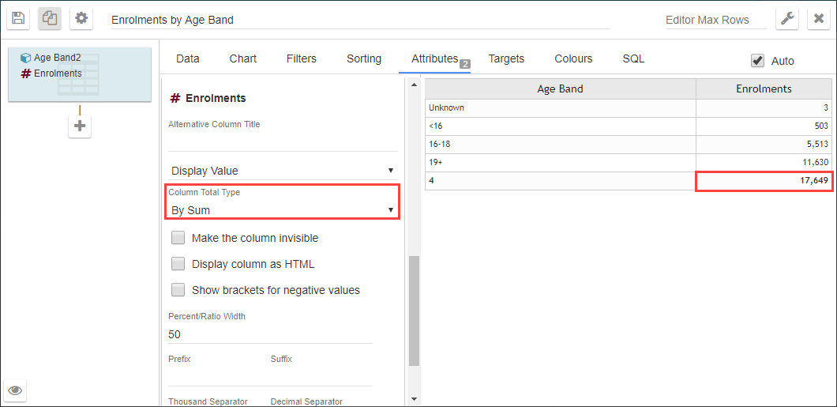Open the Display Value dropdown
The height and width of the screenshot is (407, 837).
point(283,171)
